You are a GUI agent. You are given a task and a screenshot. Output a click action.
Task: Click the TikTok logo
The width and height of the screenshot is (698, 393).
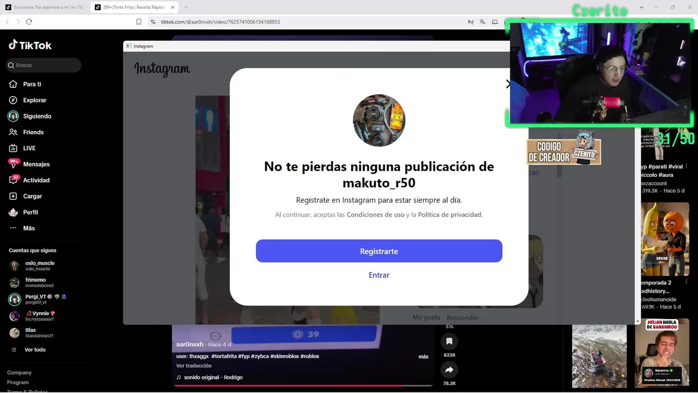[30, 45]
